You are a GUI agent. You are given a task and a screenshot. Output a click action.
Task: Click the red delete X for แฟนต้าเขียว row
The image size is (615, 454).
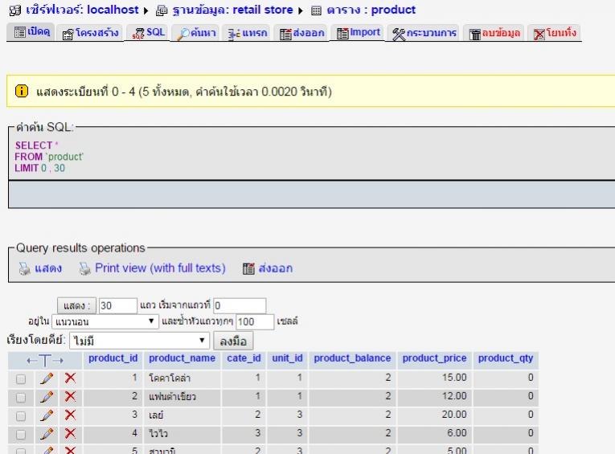tap(70, 396)
